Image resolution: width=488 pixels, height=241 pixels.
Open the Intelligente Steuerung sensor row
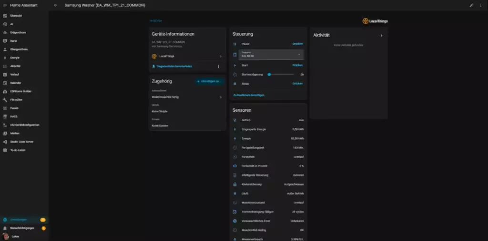pyautogui.click(x=268, y=175)
